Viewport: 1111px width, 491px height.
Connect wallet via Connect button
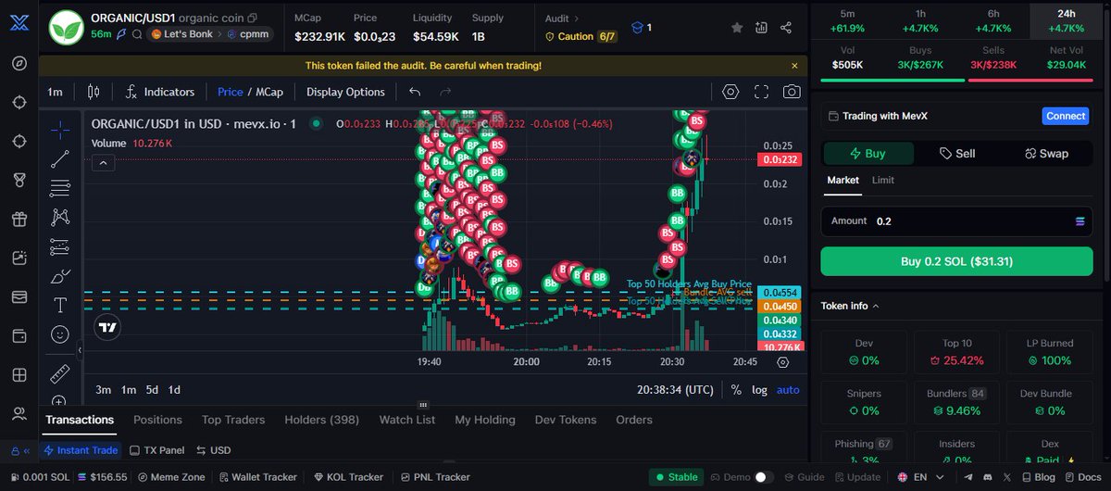1066,116
